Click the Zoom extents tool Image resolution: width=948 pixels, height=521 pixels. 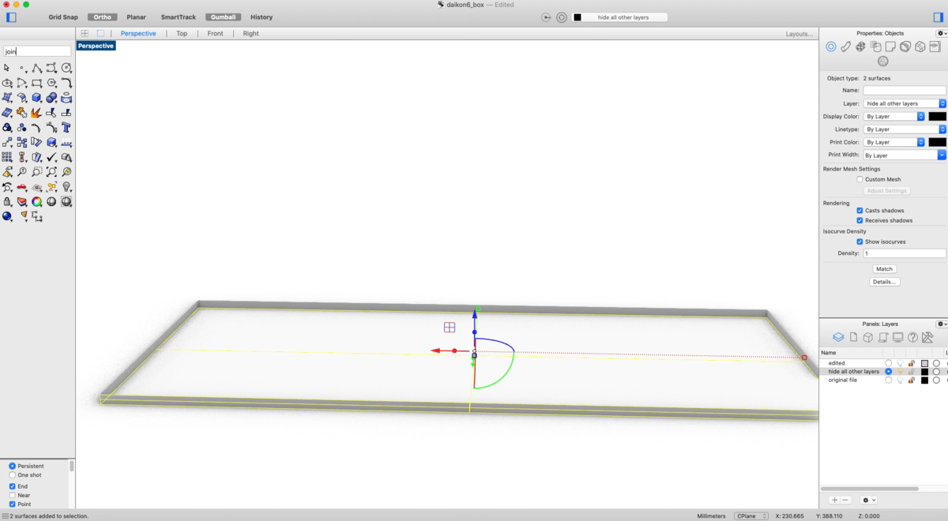[51, 172]
